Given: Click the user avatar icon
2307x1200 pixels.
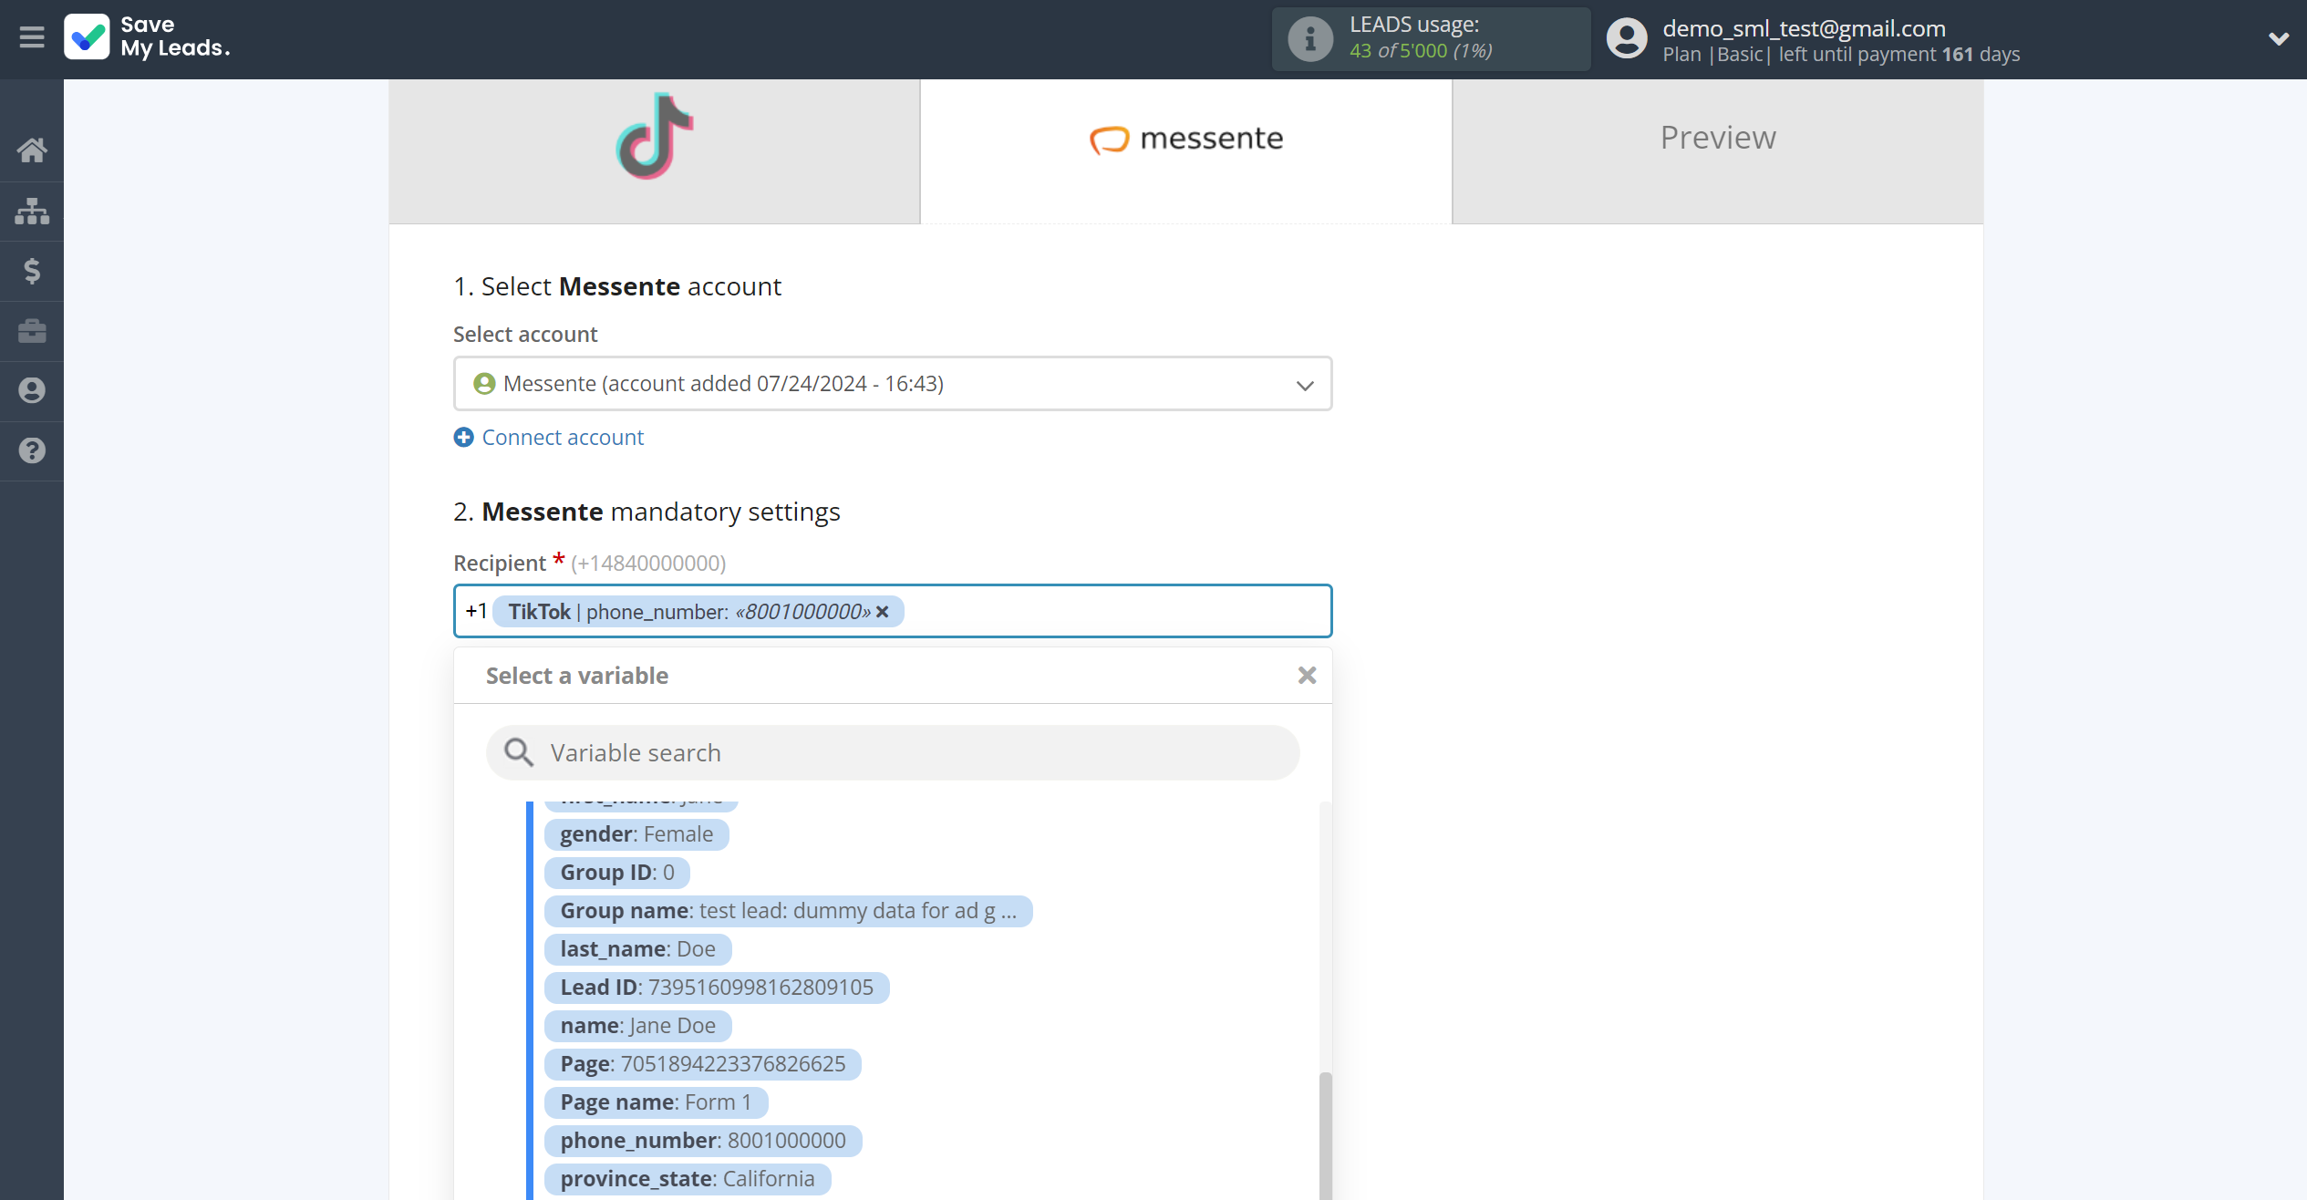Looking at the screenshot, I should [x=1627, y=38].
